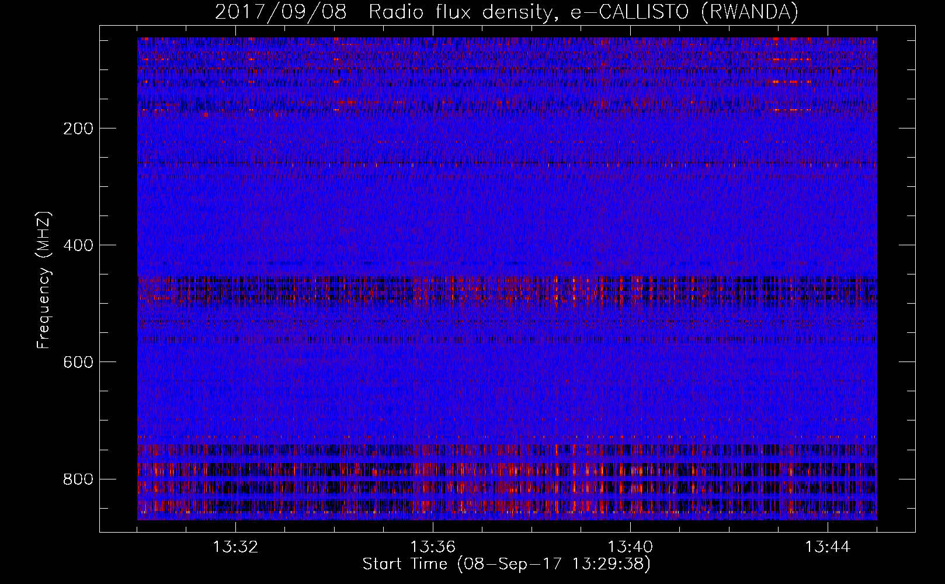Click the '600' frequency tick label

pos(78,362)
